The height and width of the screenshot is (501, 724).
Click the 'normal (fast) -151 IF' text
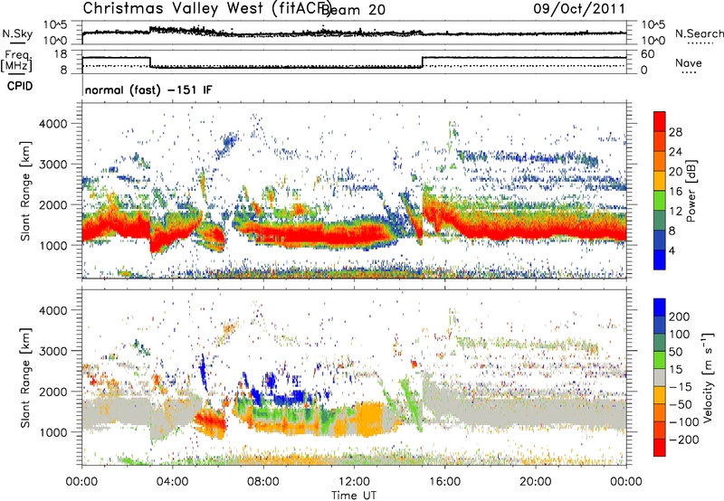click(148, 90)
